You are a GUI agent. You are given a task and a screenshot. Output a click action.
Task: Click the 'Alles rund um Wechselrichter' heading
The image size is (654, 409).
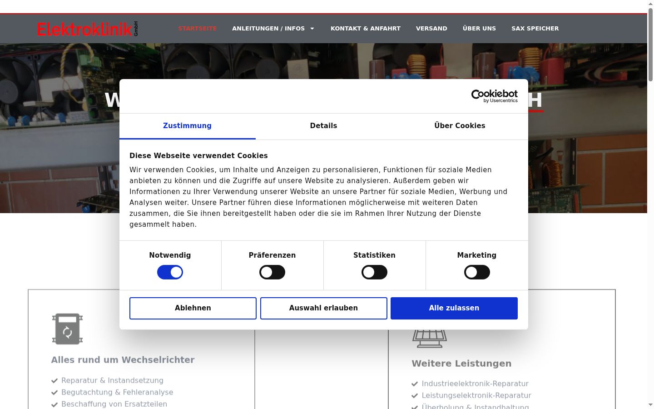pos(123,360)
